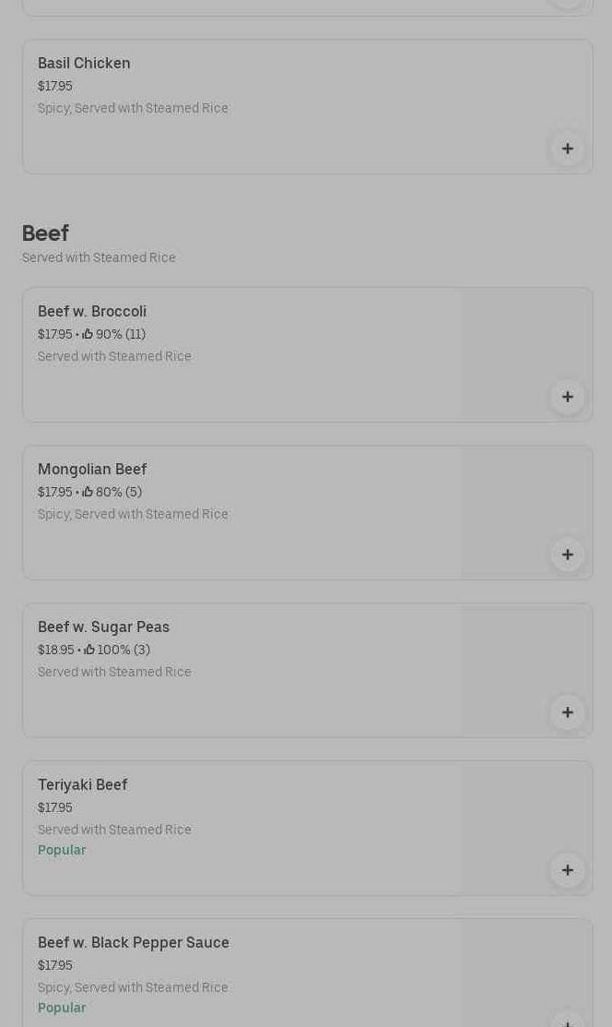The width and height of the screenshot is (612, 1027).
Task: Open the Teriyaki Beef item title
Action: [82, 784]
